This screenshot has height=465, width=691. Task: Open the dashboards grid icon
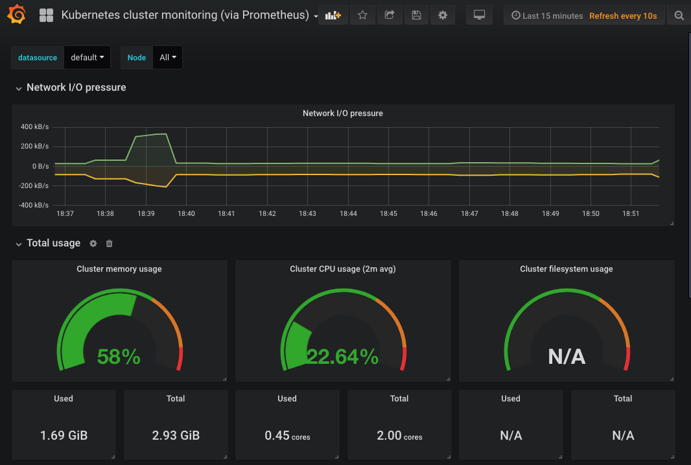(46, 14)
